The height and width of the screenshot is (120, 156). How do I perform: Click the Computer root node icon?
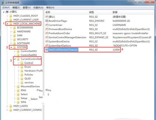7,12
